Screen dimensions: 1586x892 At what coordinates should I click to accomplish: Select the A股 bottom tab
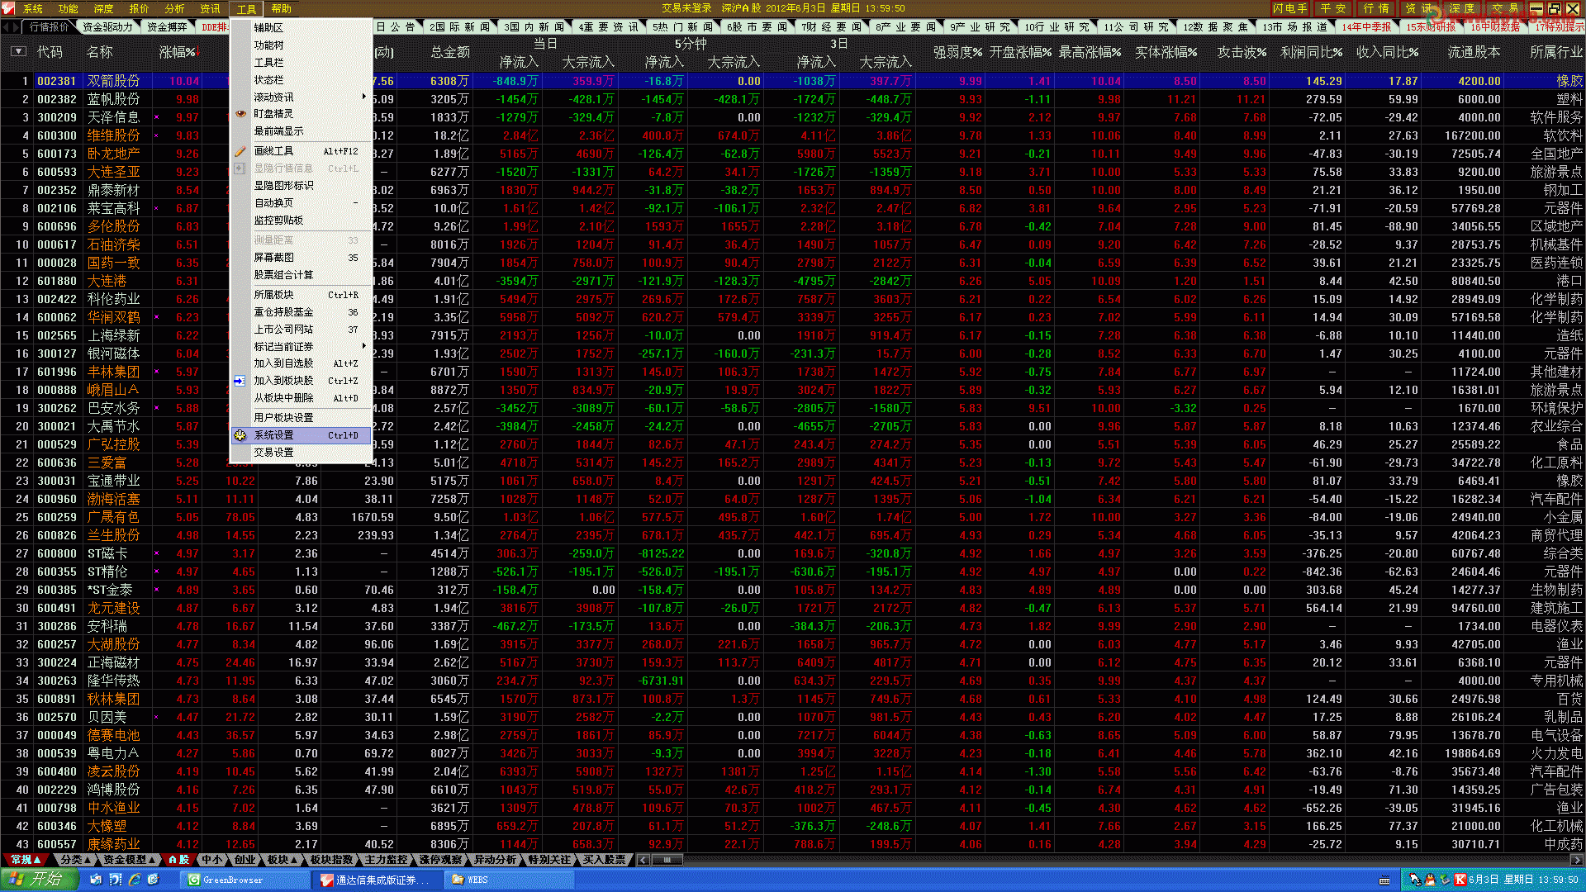point(178,860)
